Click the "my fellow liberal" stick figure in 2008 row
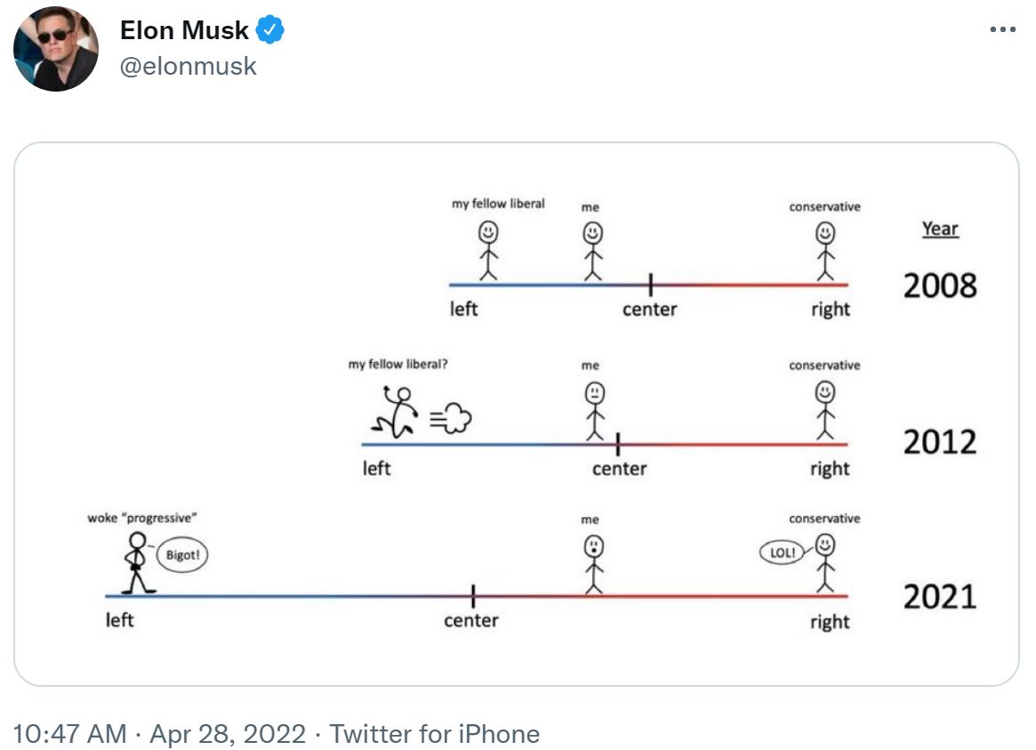Screen dimensions: 1036x750 (487, 249)
